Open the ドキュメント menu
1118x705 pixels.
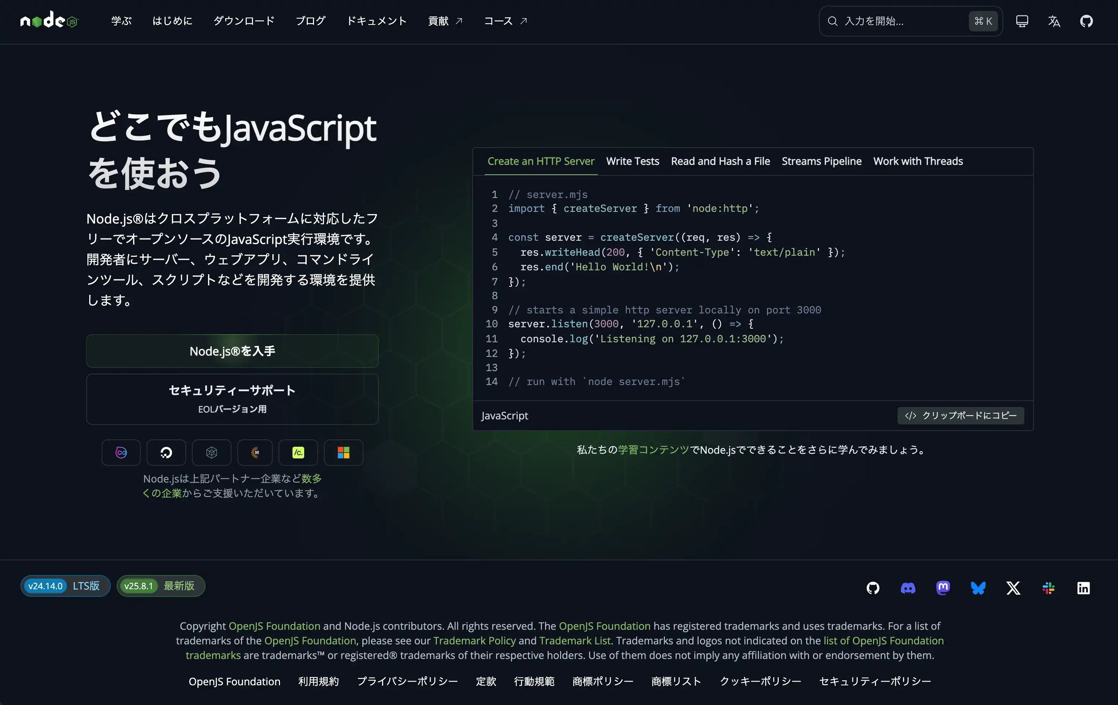[x=376, y=21]
